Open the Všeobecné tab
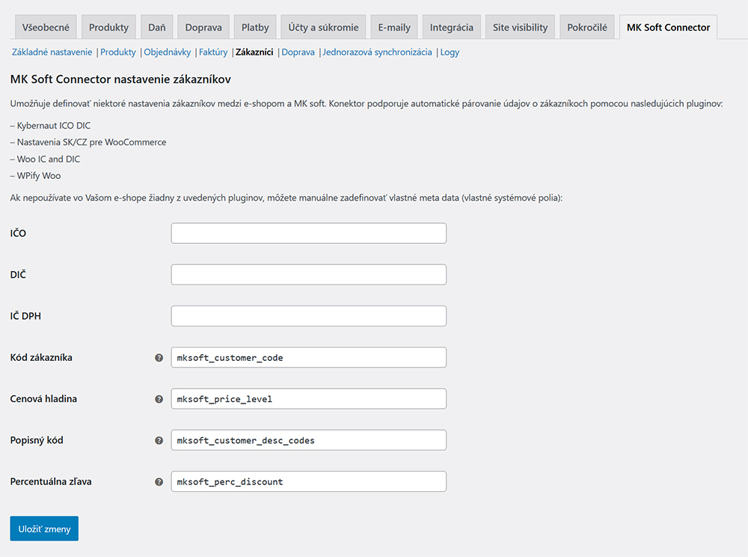Image resolution: width=748 pixels, height=557 pixels. [46, 27]
